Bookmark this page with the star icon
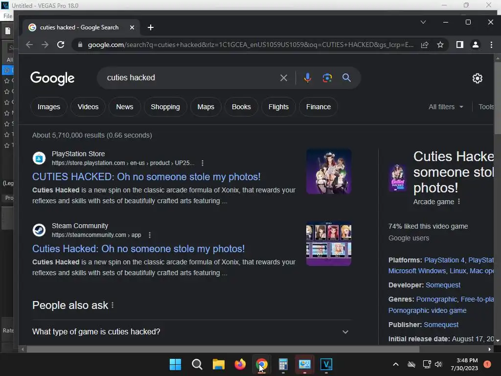This screenshot has width=501, height=376. (x=440, y=45)
